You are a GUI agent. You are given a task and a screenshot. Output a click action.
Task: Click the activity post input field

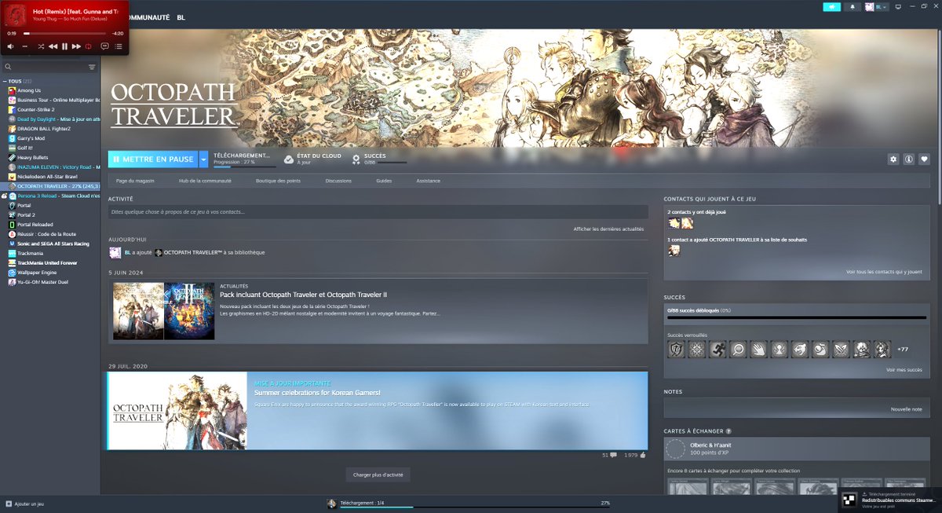[x=378, y=212]
